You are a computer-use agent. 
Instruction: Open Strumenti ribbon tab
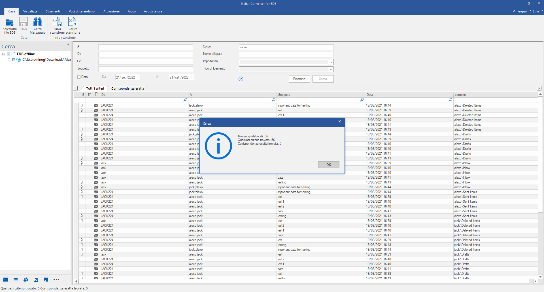tap(53, 11)
